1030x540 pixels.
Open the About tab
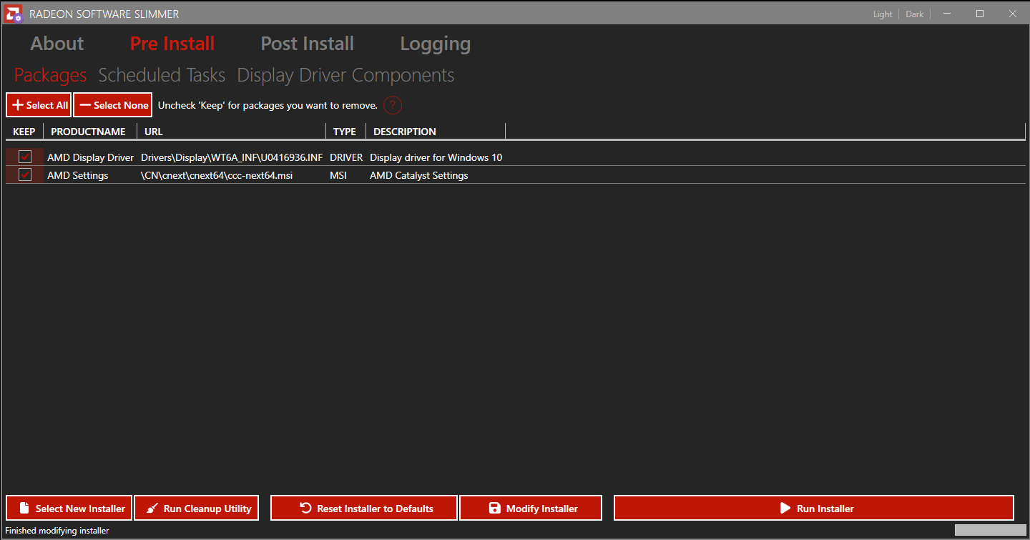(57, 44)
